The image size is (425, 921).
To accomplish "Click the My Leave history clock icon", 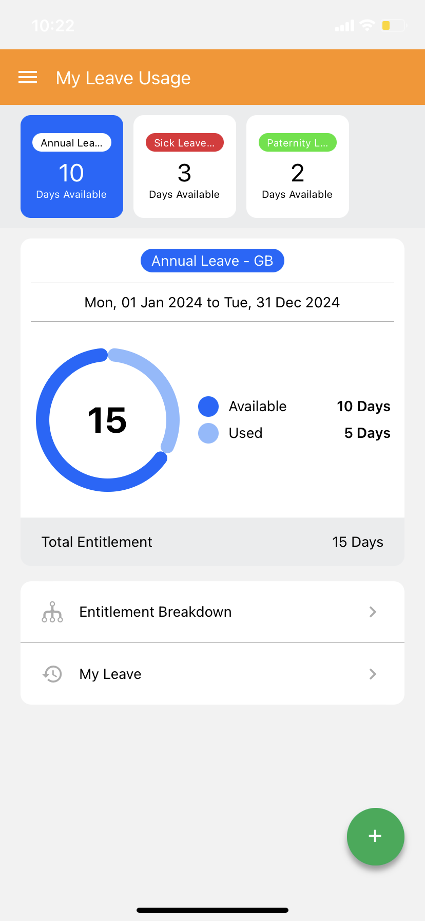I will pyautogui.click(x=52, y=674).
